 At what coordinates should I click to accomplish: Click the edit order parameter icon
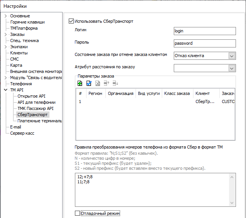[89, 83]
